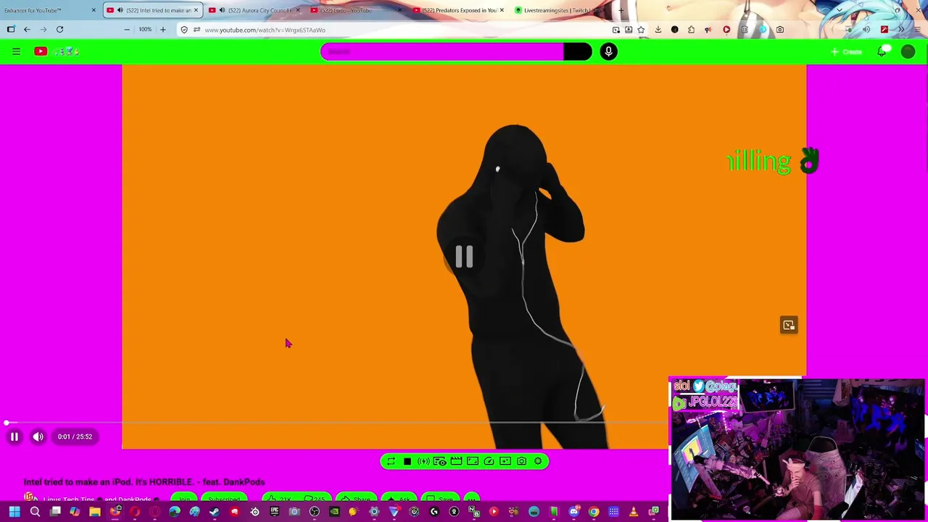Toggle the Enhancer resize video player icon
Viewport: 928px width, 522px height.
(473, 461)
